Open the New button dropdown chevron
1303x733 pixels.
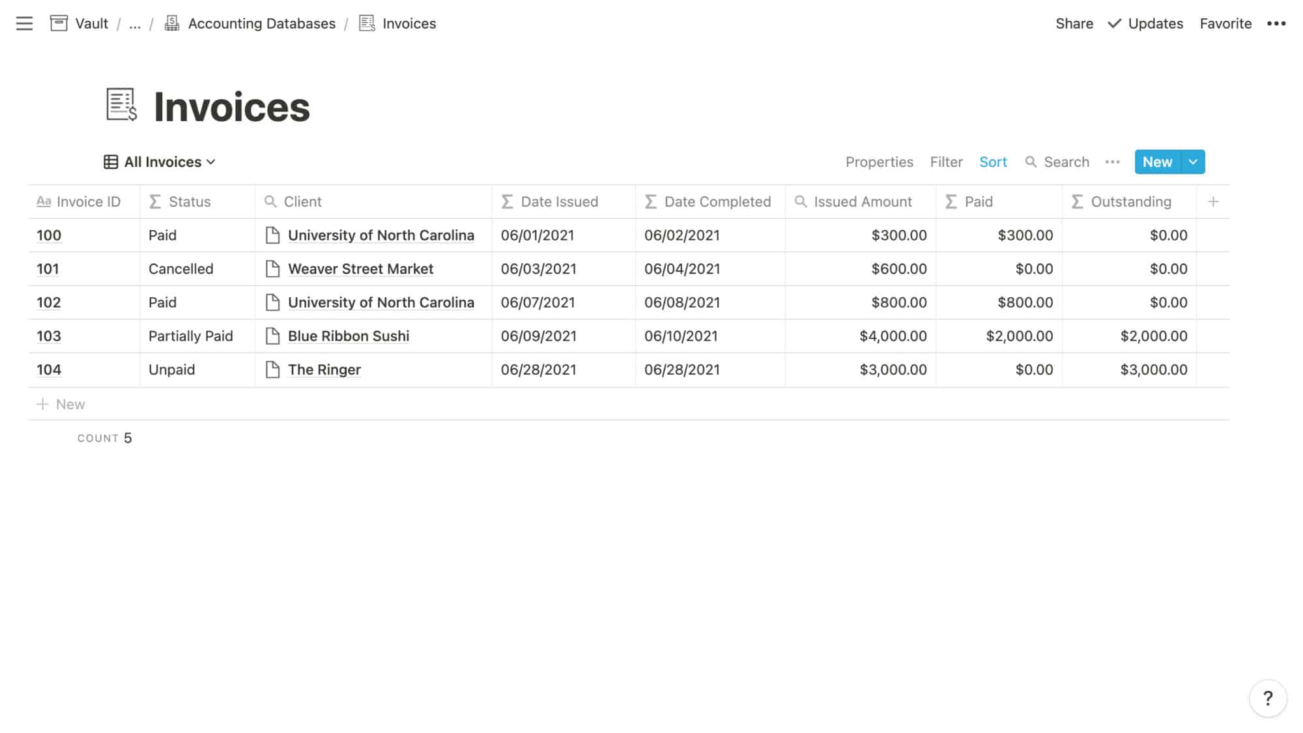tap(1194, 162)
